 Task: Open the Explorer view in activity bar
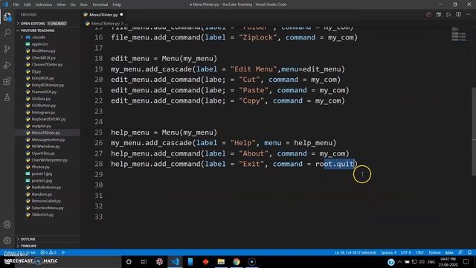[x=7, y=16]
